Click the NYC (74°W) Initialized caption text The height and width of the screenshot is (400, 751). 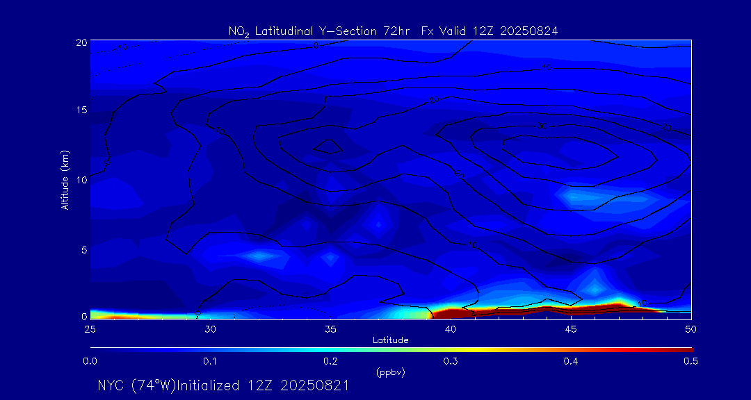[223, 385]
